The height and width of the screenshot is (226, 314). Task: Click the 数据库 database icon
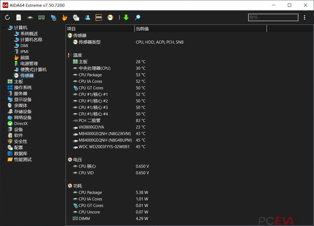[x=10, y=154]
